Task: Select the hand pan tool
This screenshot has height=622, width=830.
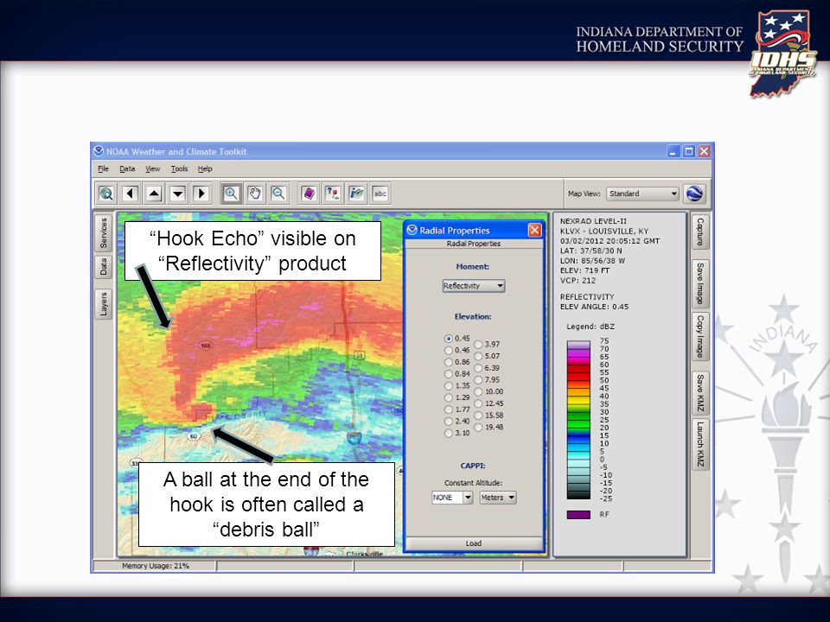Action: 255,194
